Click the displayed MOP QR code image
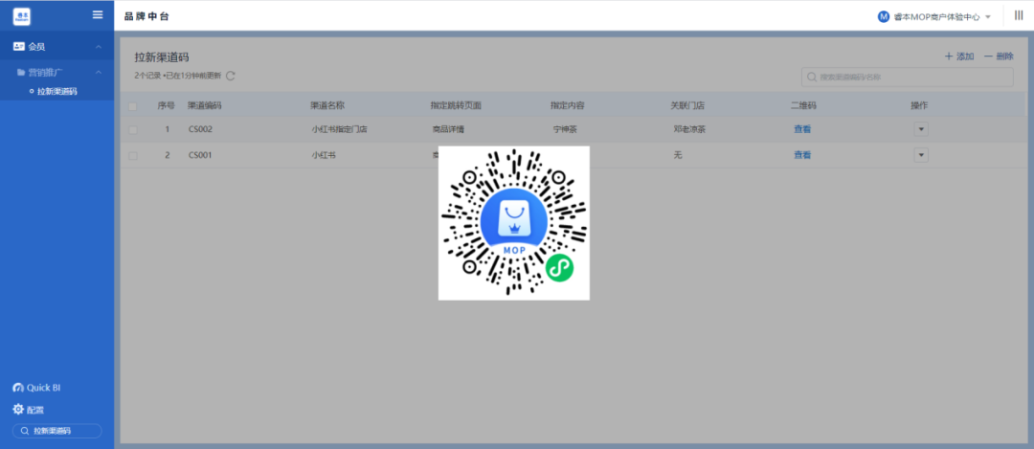 (514, 223)
